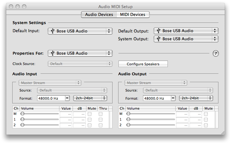The image size is (231, 144).
Task: Click the green zoom window button
Action: coord(24,6)
